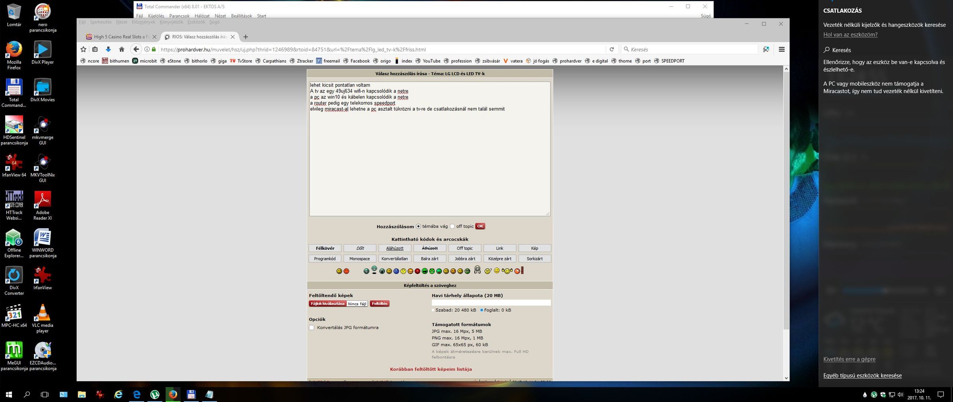Image resolution: width=953 pixels, height=402 pixels.
Task: Open the DivX Movies folder icon
Action: pos(42,90)
